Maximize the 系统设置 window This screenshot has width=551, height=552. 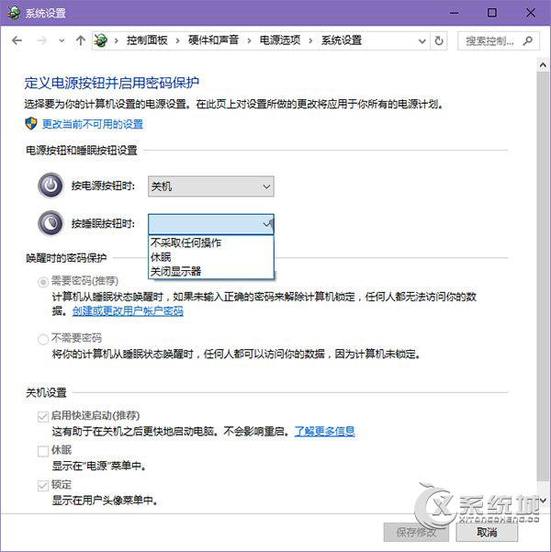pyautogui.click(x=492, y=13)
